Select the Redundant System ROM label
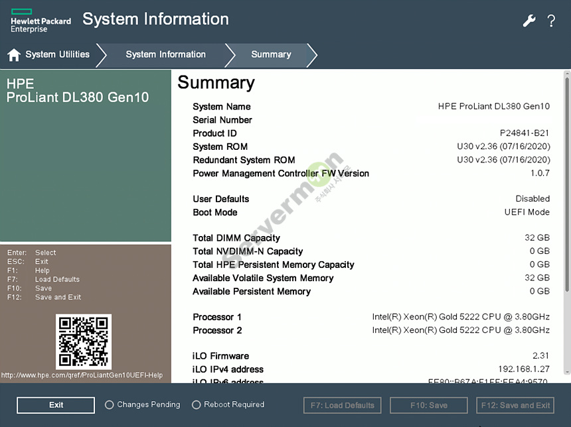This screenshot has height=427, width=571. click(244, 160)
